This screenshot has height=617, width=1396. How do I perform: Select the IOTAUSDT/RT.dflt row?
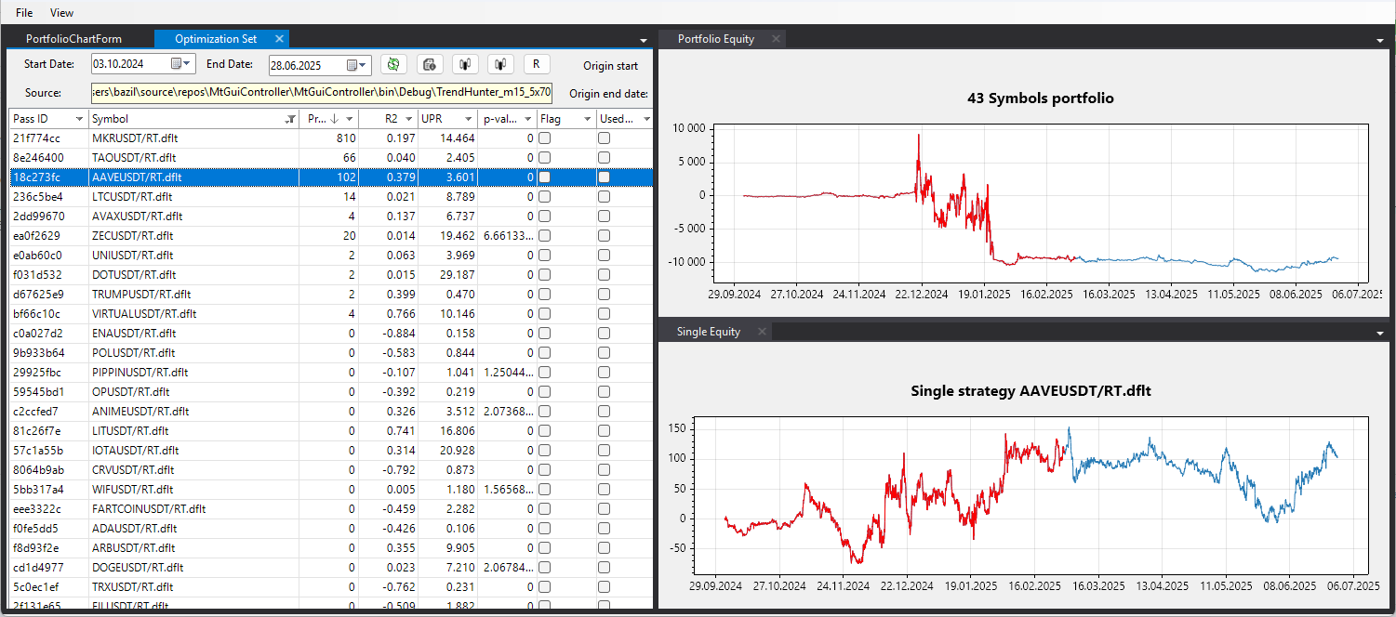click(330, 450)
